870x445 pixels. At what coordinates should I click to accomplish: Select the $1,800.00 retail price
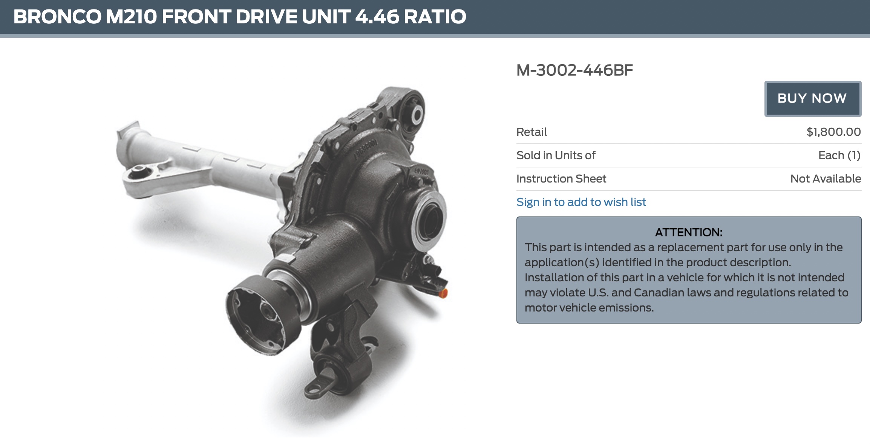point(833,132)
